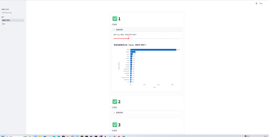Click the slider track's unfilled right portion
This screenshot has height=137, width=269.
pyautogui.click(x=155, y=38)
